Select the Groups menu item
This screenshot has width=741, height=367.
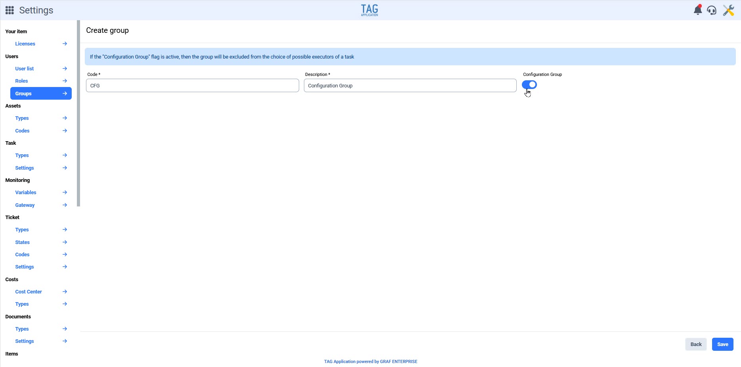click(41, 93)
